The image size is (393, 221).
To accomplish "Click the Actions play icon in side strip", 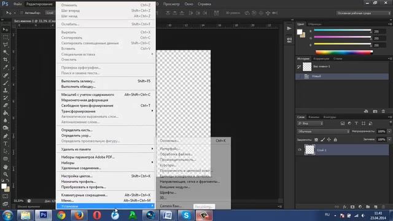I will (x=289, y=28).
